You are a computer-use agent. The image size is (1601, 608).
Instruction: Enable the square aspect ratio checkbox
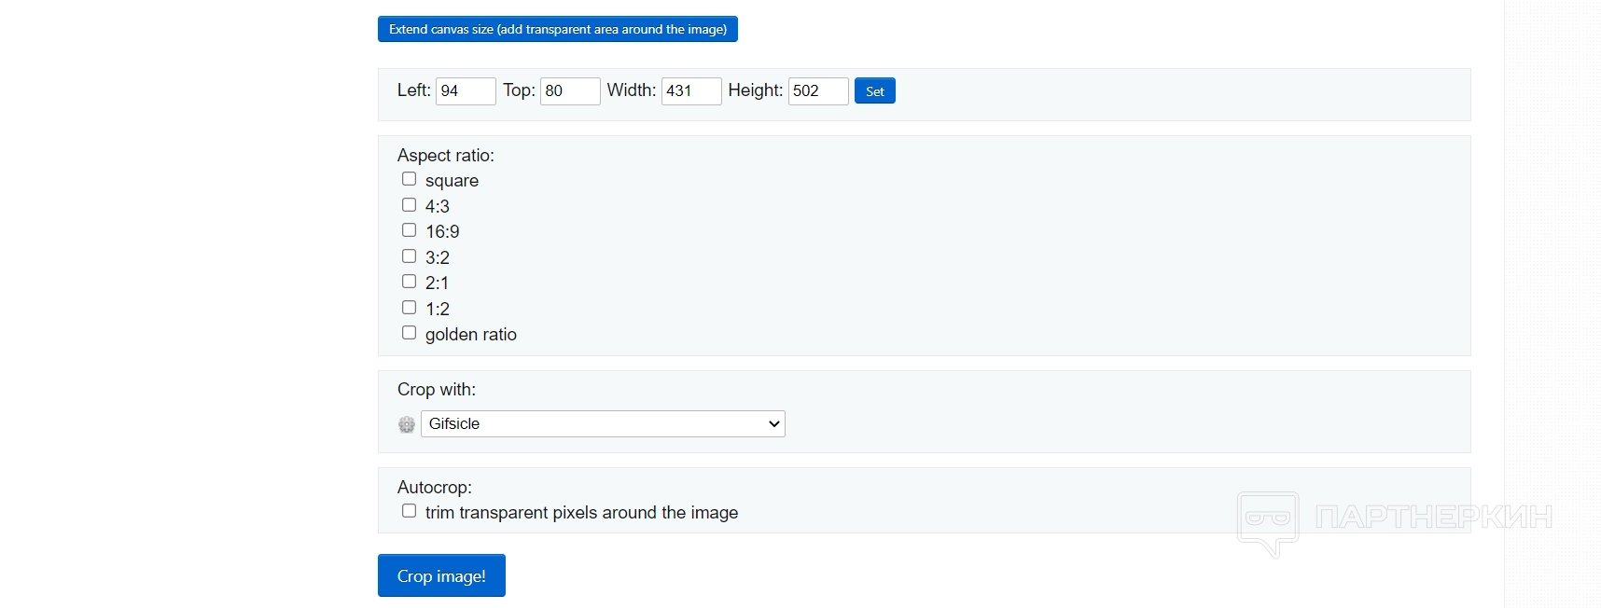409,179
